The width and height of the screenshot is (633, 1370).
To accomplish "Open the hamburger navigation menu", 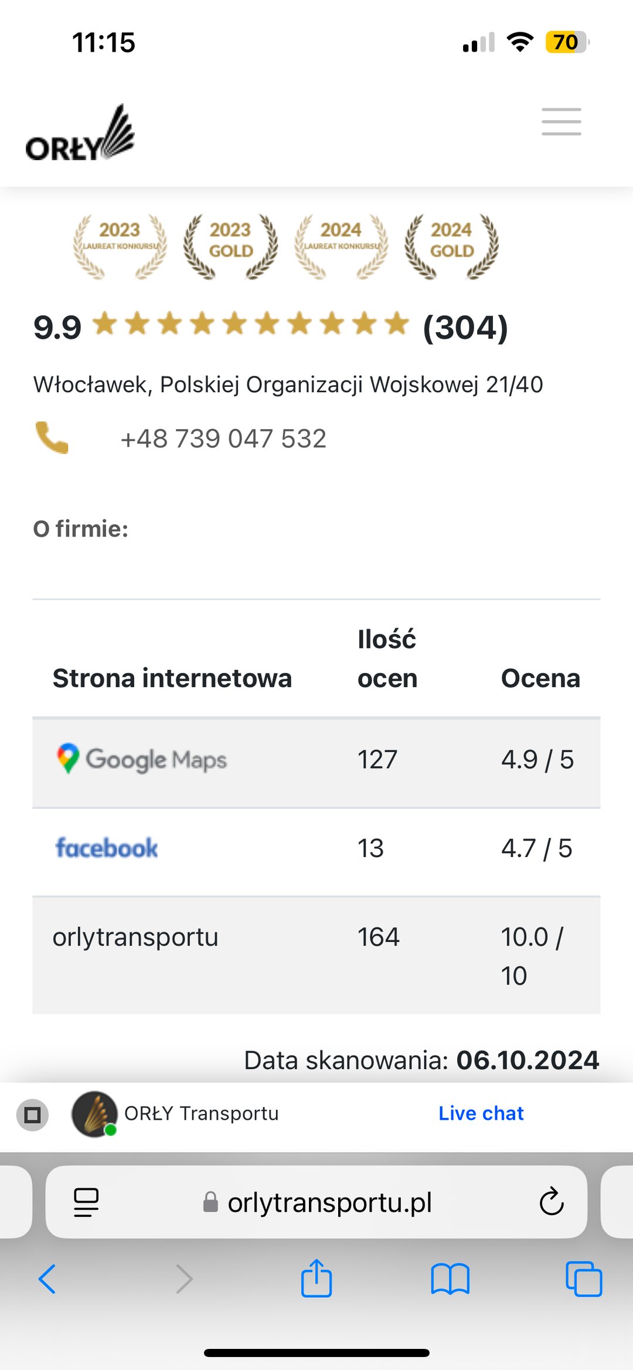I will [x=561, y=122].
